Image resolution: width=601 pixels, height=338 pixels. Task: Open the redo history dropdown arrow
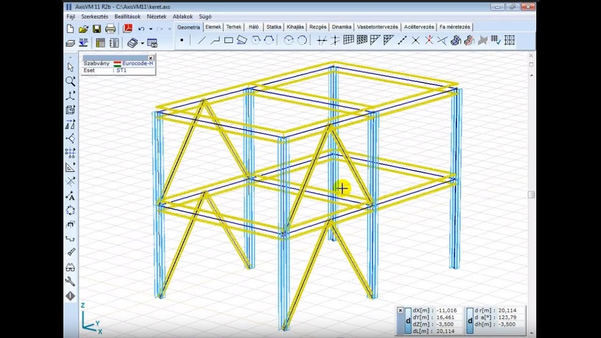(x=169, y=29)
